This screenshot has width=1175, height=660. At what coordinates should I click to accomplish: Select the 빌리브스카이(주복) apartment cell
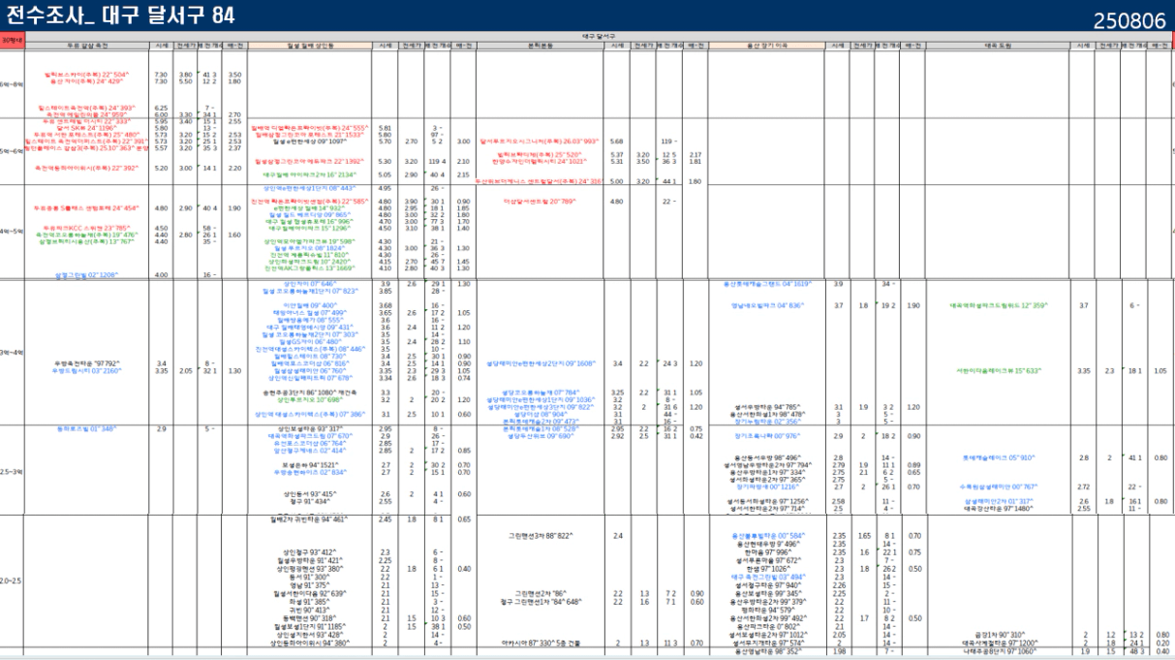click(87, 75)
